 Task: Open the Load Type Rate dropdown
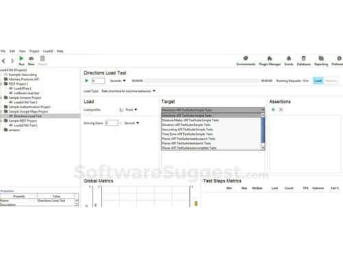coord(128,91)
